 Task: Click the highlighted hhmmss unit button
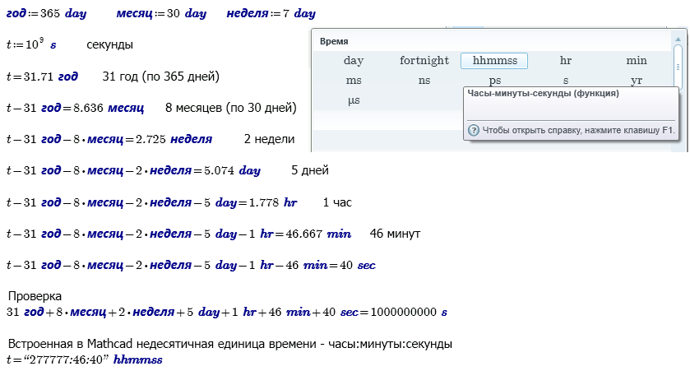point(494,61)
